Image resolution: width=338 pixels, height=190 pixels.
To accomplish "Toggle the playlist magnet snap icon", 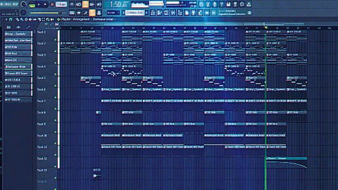I will [x=11, y=20].
